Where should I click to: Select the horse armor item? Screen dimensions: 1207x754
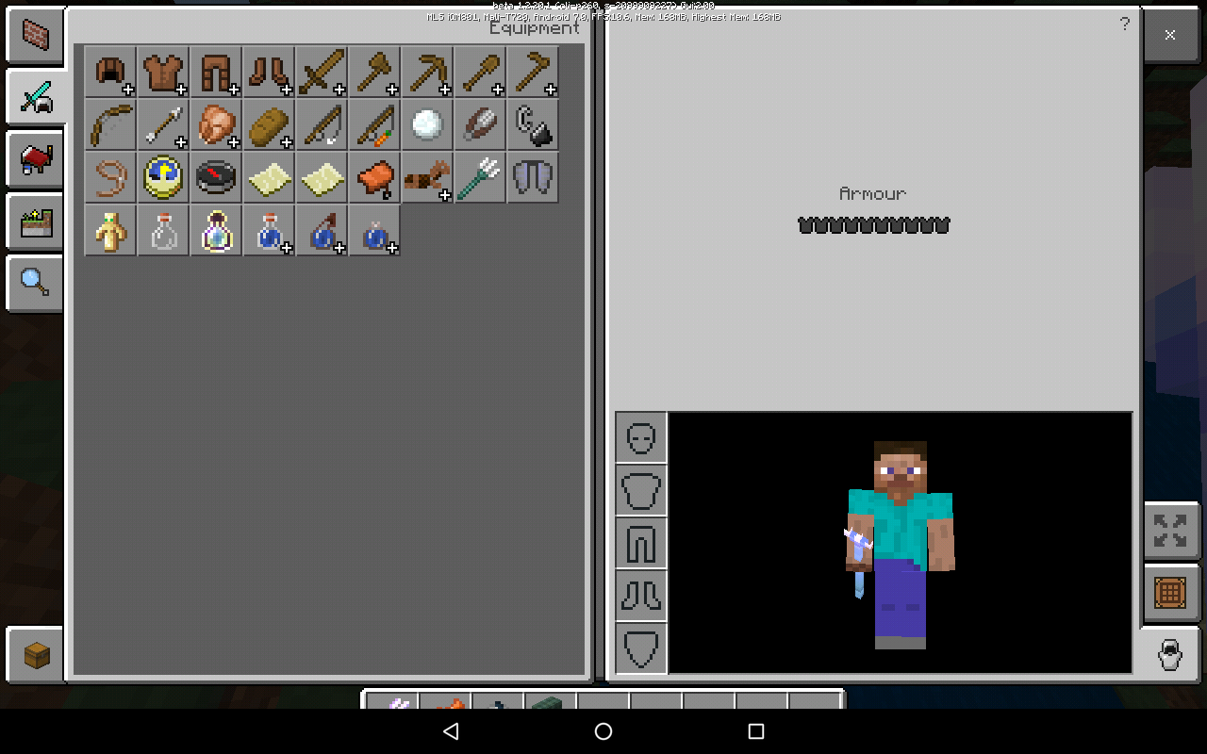coord(427,177)
